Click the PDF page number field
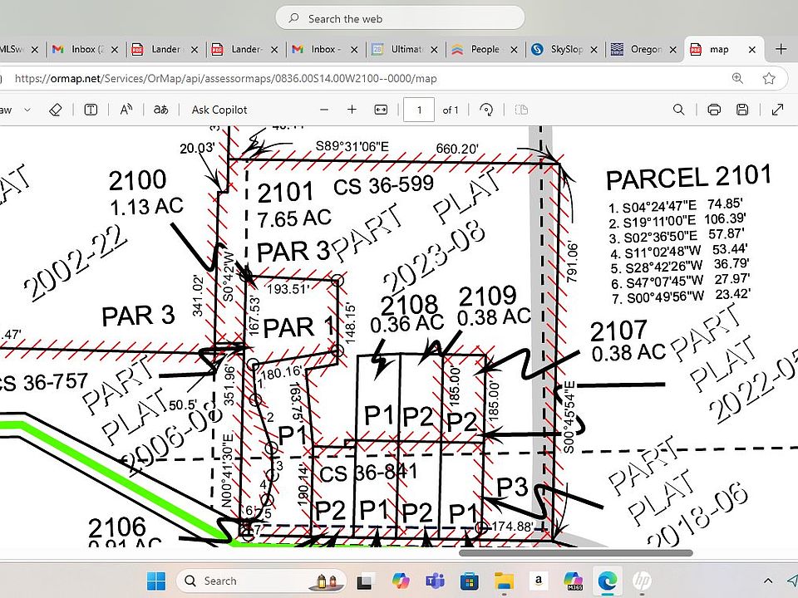Screen dimensions: 798x598 coord(419,110)
